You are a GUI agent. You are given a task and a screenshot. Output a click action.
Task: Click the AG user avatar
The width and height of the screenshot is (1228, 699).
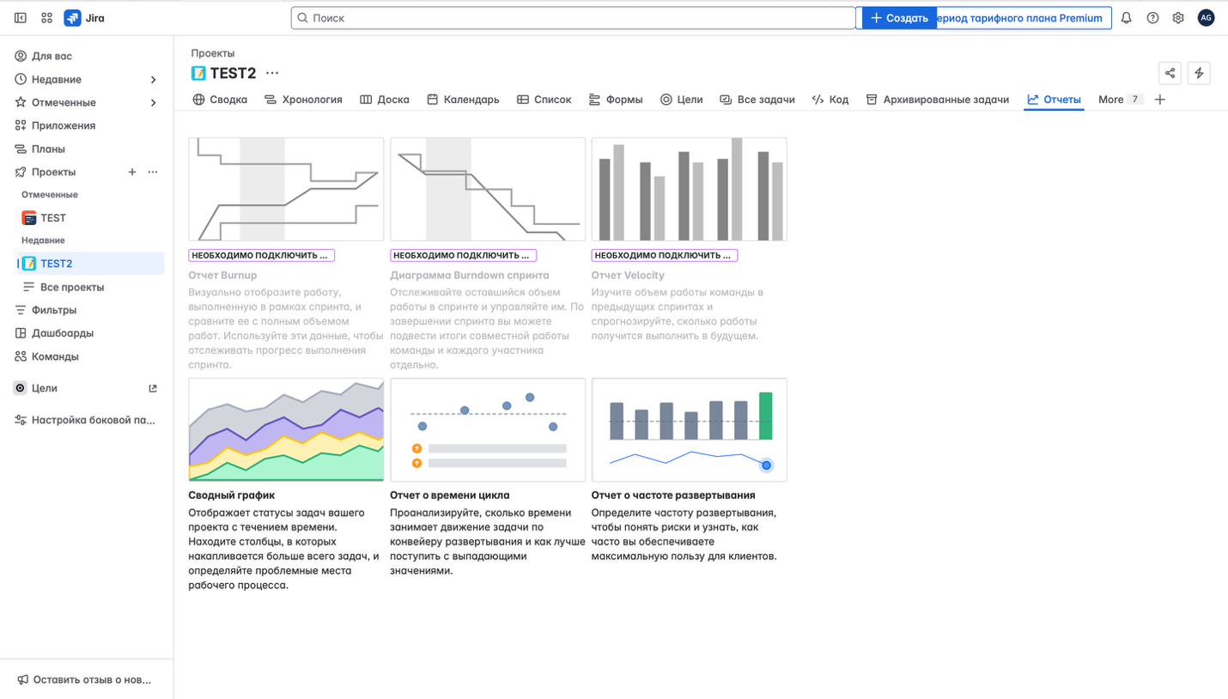tap(1206, 18)
